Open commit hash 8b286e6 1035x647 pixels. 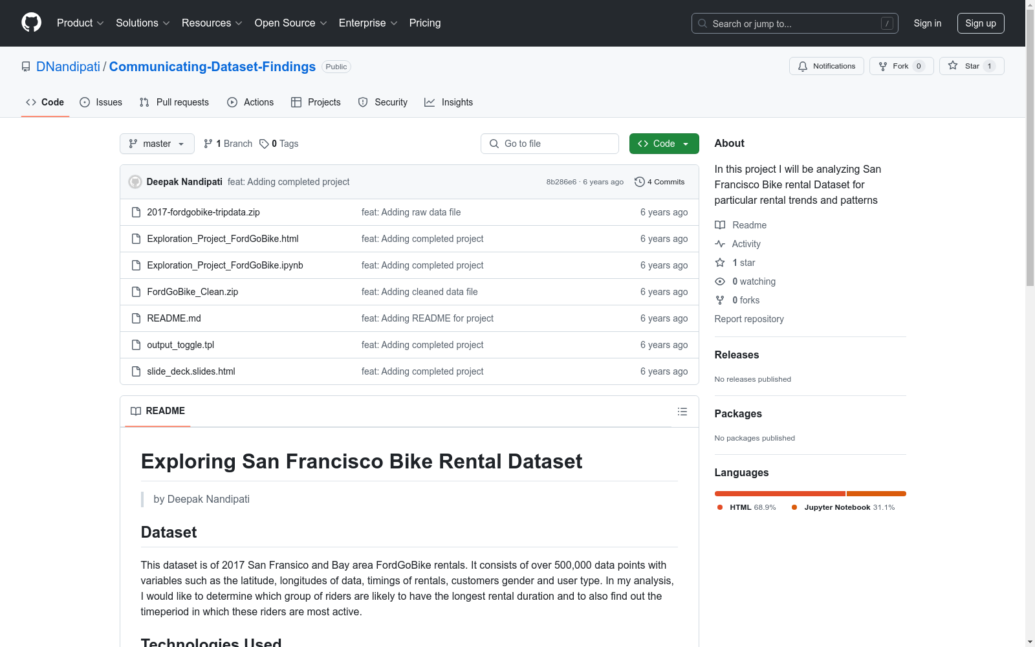561,182
